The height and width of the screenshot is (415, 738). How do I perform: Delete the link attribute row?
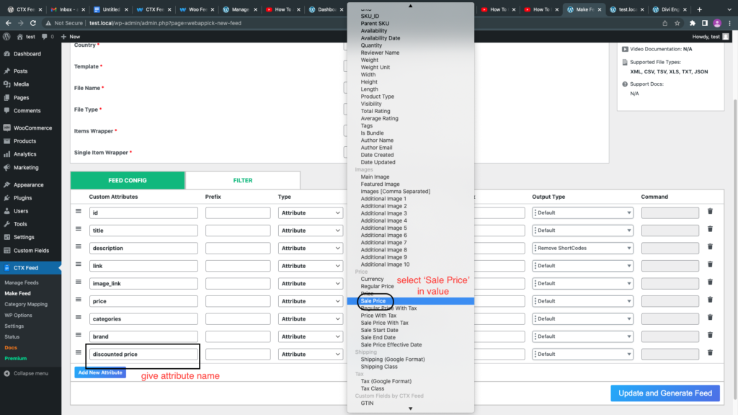710,264
